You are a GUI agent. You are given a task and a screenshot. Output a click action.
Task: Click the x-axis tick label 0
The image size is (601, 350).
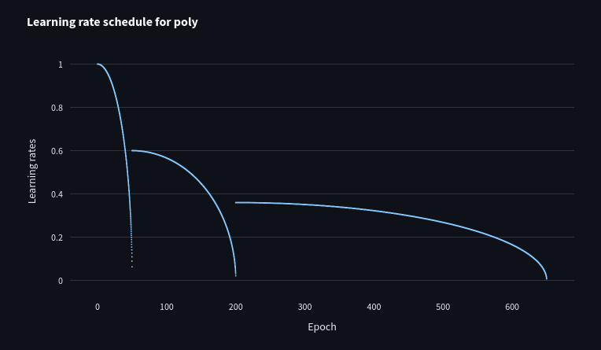coord(98,307)
